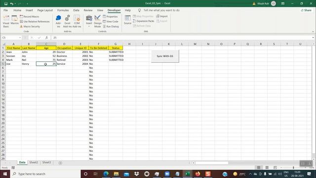Click XML Import
This screenshot has width=316, height=178.
(162, 16)
